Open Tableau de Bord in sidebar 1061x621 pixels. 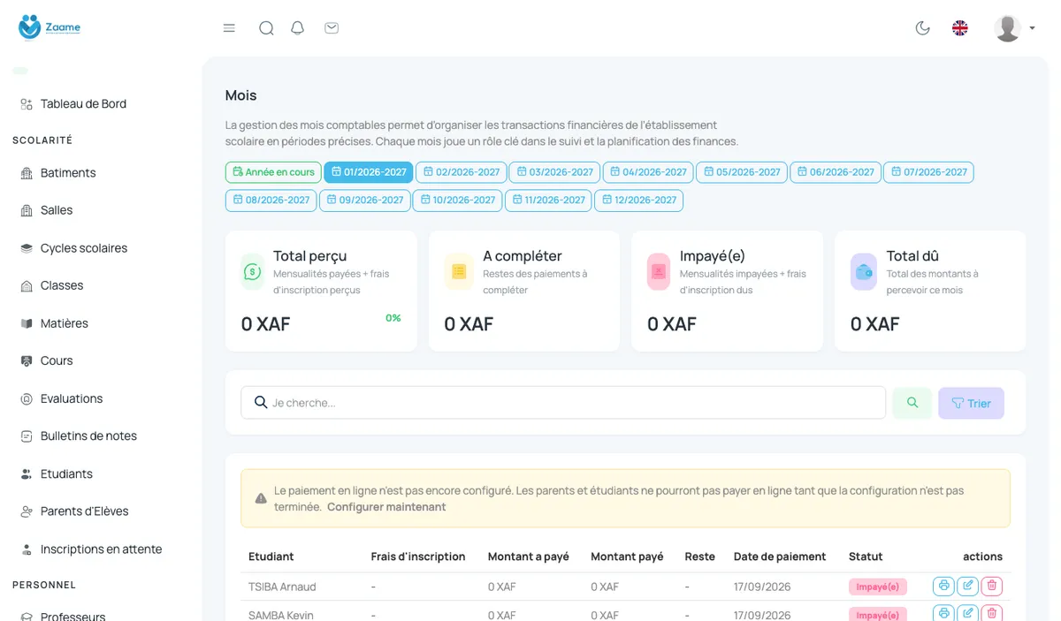pos(83,104)
